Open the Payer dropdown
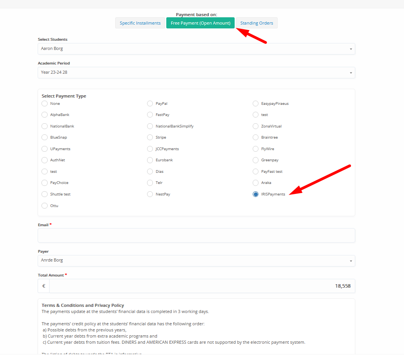Viewport: 404px width, 361px height. click(196, 260)
